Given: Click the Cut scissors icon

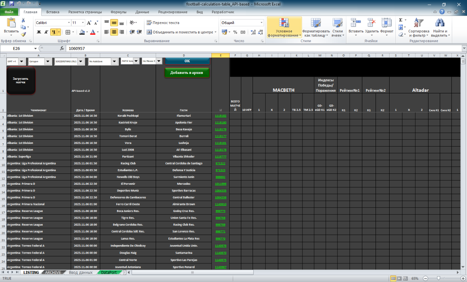Looking at the screenshot, I should pyautogui.click(x=23, y=20).
